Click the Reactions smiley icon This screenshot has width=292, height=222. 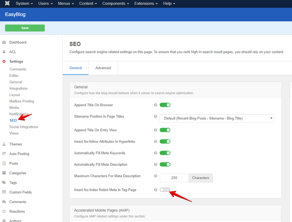(4, 211)
